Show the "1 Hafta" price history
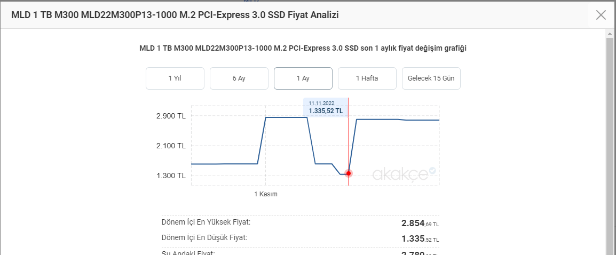616x255 pixels. 367,78
